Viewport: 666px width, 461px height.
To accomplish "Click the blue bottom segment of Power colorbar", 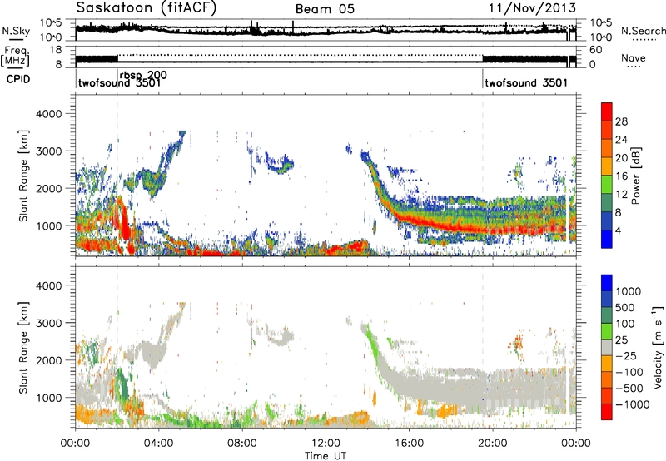I will 607,240.
